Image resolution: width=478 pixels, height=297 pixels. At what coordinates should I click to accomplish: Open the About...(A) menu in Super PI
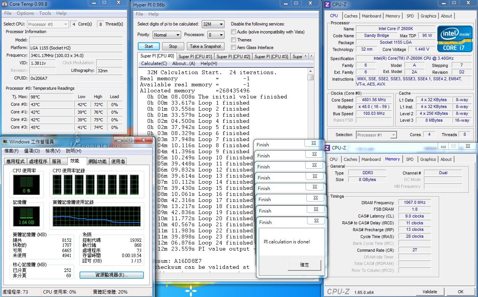point(183,64)
